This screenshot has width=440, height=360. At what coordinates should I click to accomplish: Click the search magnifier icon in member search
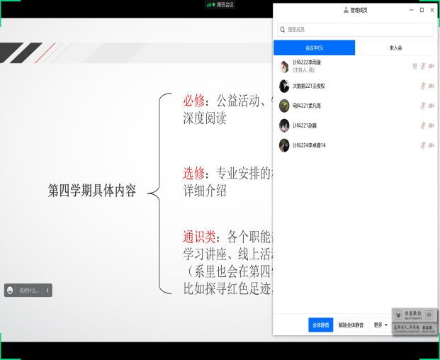[x=282, y=30]
